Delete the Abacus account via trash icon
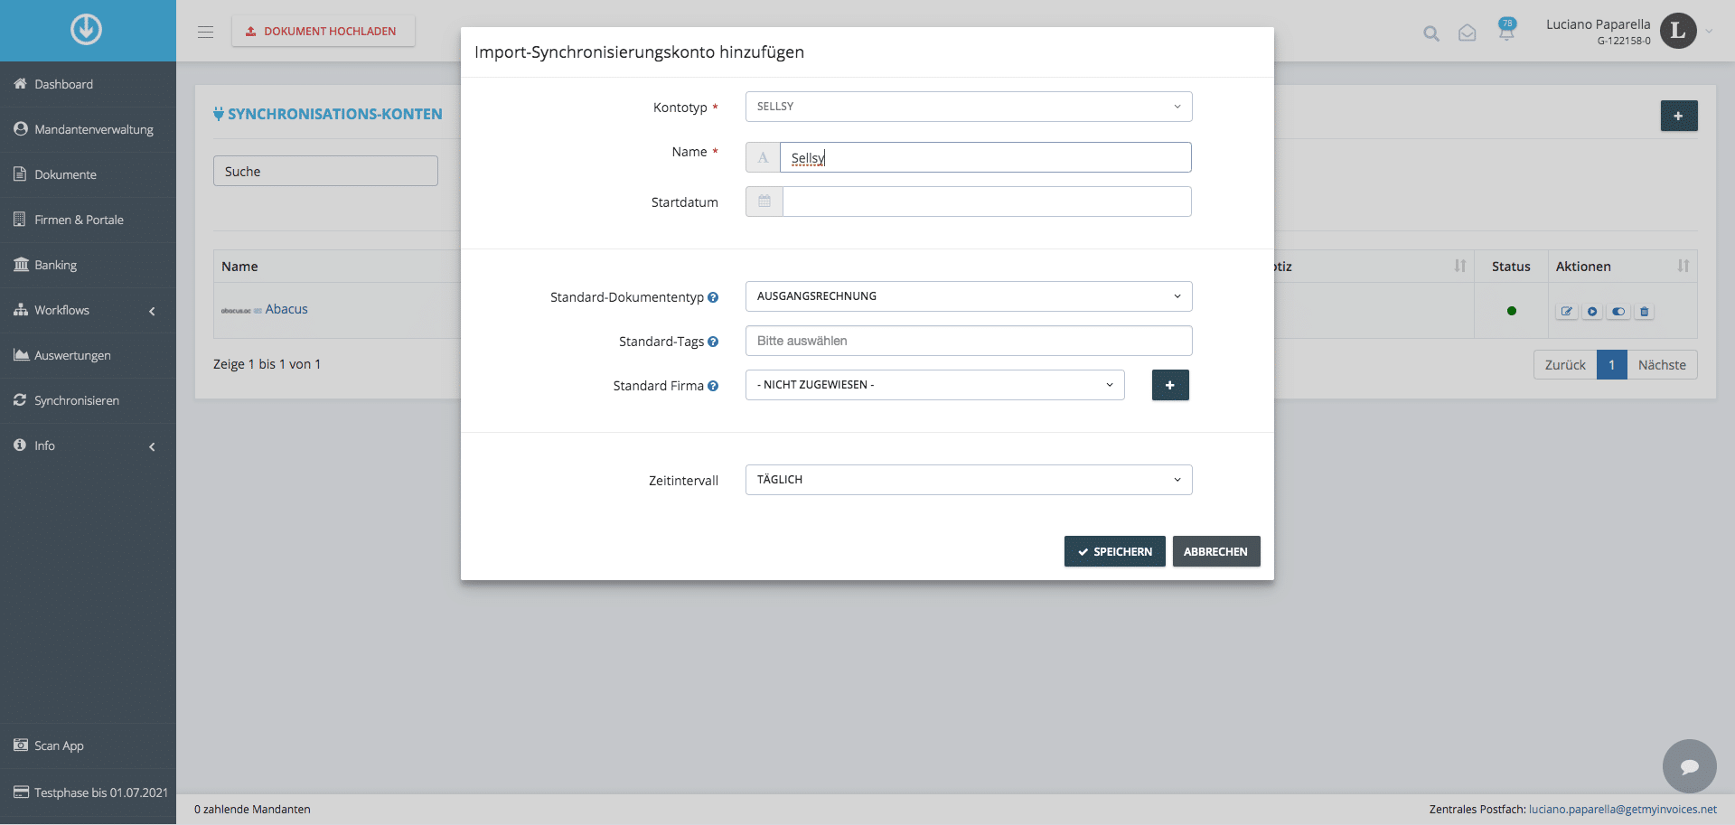 coord(1645,312)
